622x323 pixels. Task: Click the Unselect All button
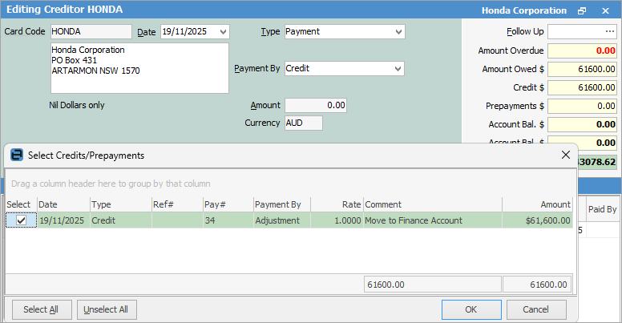(x=107, y=309)
